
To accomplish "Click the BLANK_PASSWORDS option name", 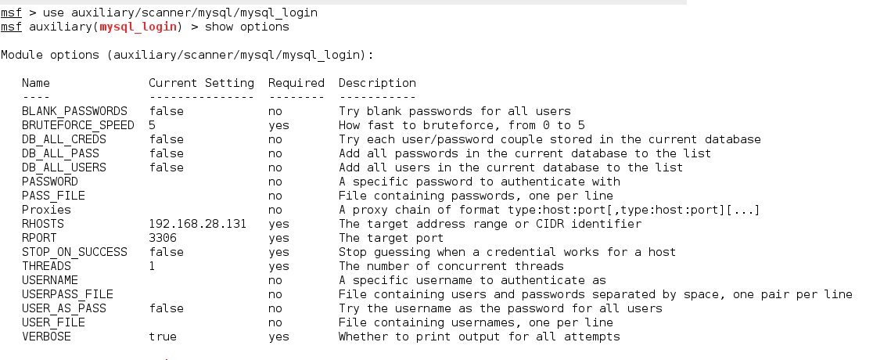I will pyautogui.click(x=74, y=111).
